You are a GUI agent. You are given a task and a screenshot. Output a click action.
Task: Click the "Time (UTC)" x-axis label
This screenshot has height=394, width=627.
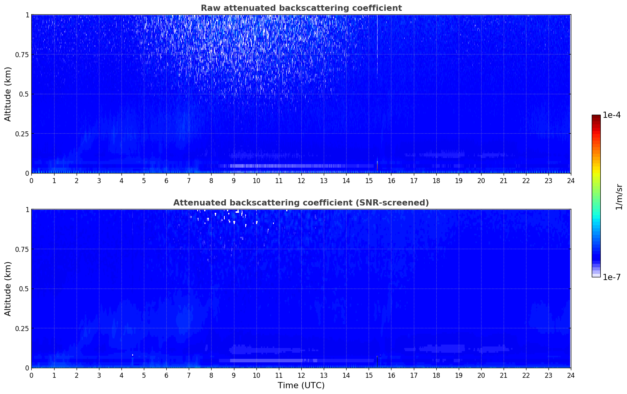pyautogui.click(x=301, y=386)
